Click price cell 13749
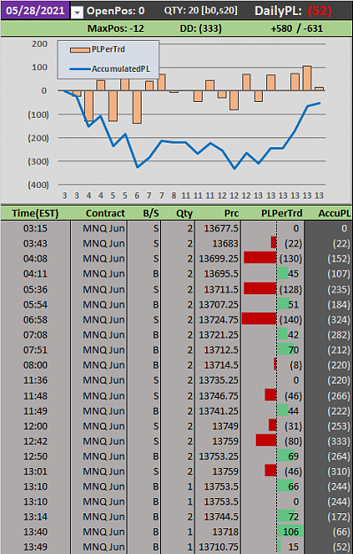This screenshot has height=554, width=353. pyautogui.click(x=218, y=426)
